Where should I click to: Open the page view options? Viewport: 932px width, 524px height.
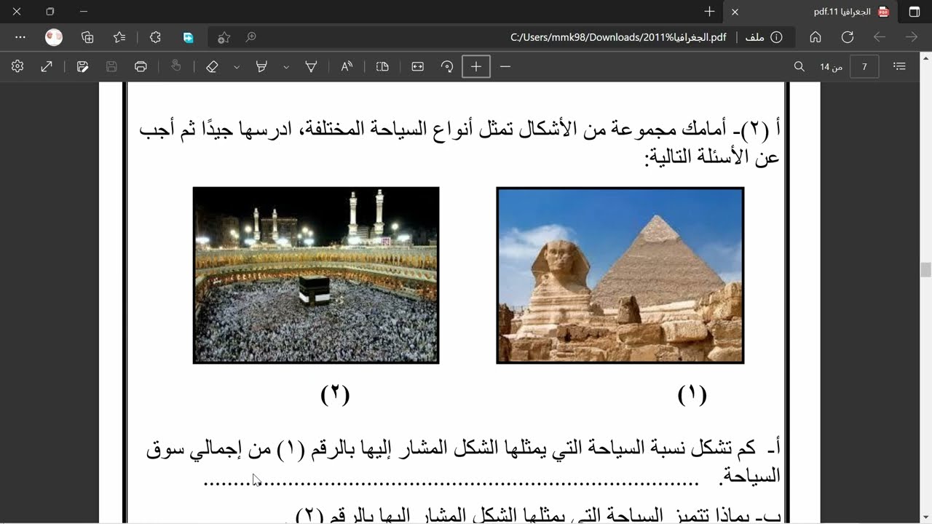coord(383,66)
